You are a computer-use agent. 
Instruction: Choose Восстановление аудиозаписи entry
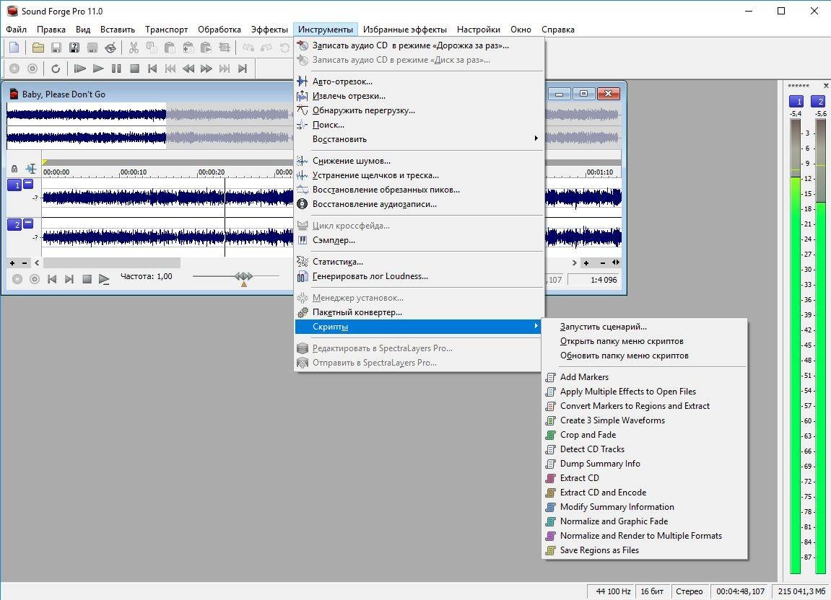click(419, 204)
